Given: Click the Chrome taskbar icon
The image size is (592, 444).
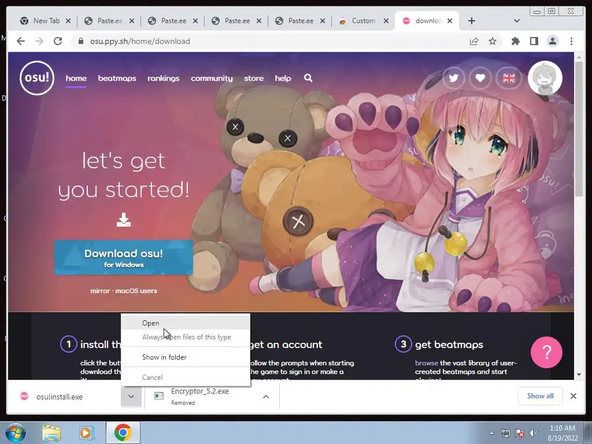Looking at the screenshot, I should (x=123, y=432).
